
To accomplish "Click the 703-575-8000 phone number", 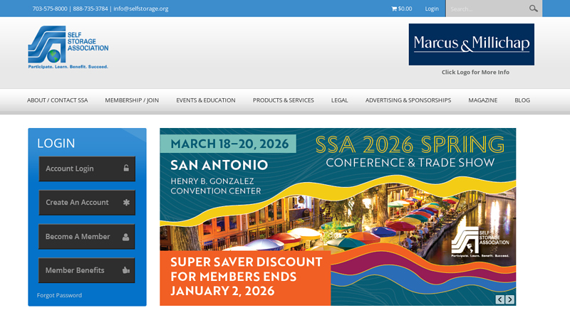I will coord(50,9).
